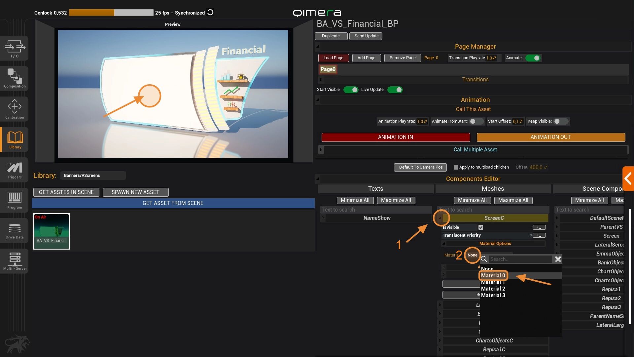Toggle the Animate switch off

[533, 58]
